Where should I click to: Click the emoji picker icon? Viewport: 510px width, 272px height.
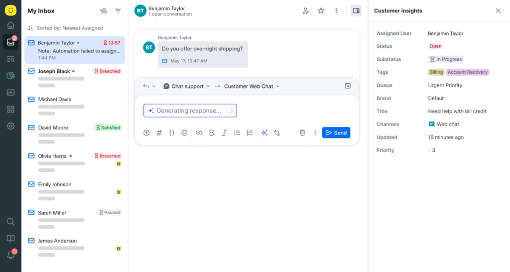click(x=184, y=133)
